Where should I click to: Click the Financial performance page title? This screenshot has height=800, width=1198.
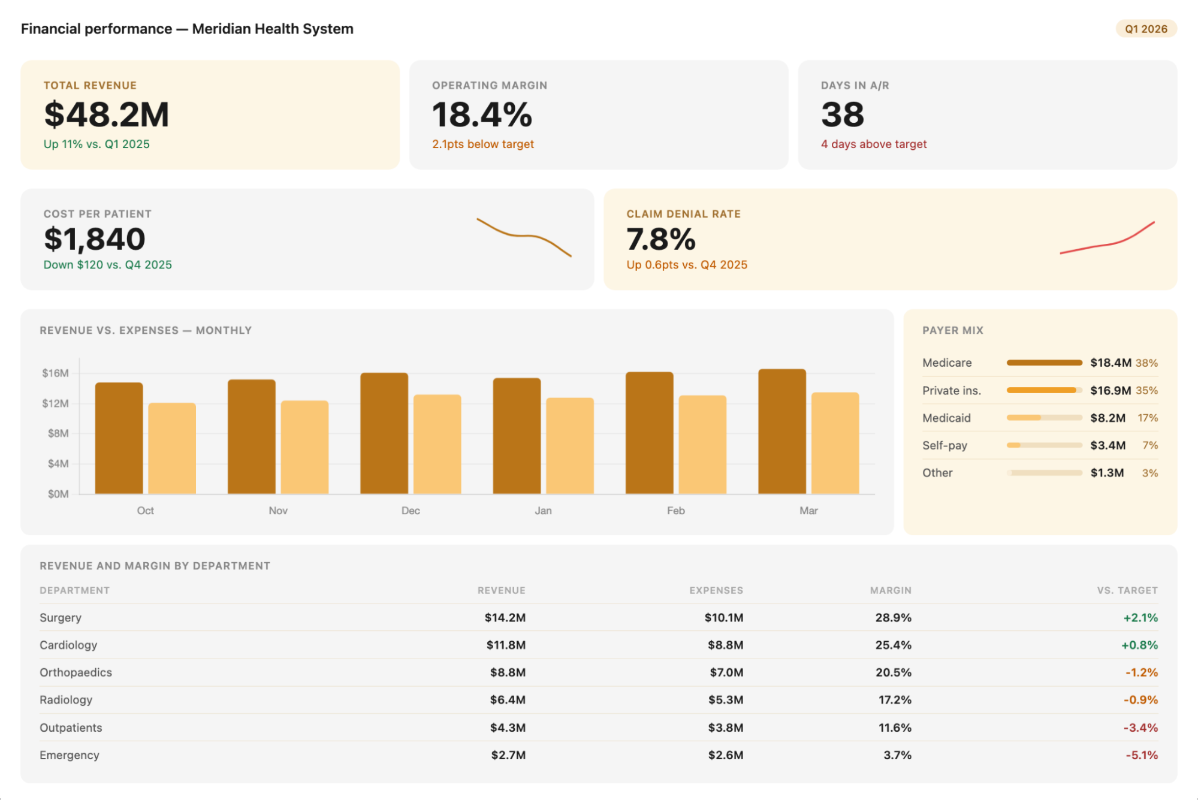[187, 29]
